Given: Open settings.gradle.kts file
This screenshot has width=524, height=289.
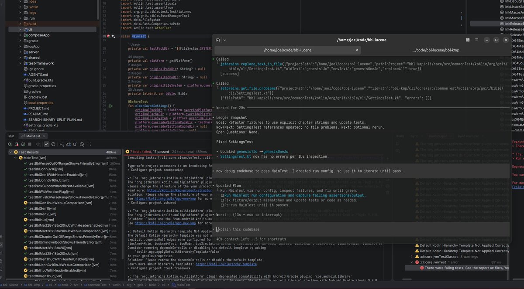Looking at the screenshot, I should coord(41,125).
